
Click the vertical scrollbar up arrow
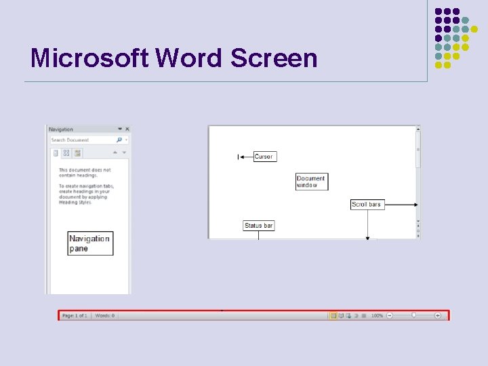[x=418, y=129]
